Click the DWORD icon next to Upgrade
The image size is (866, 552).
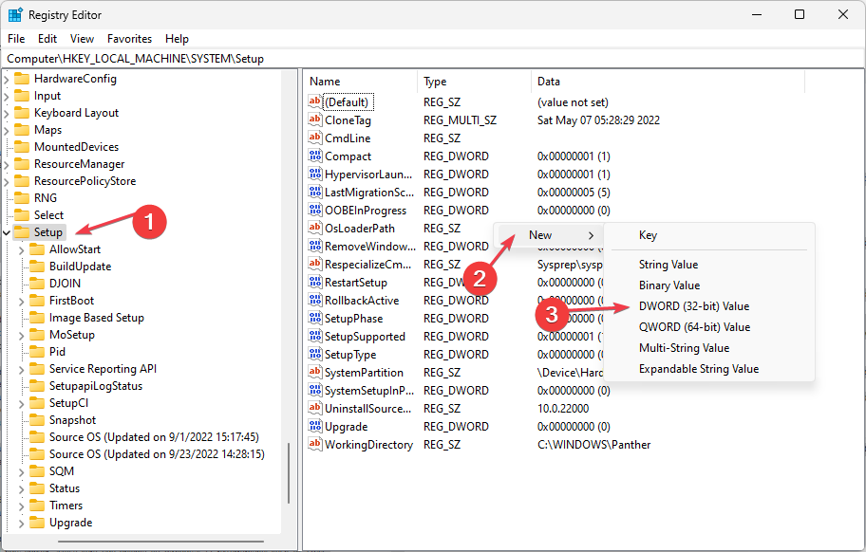(x=315, y=426)
